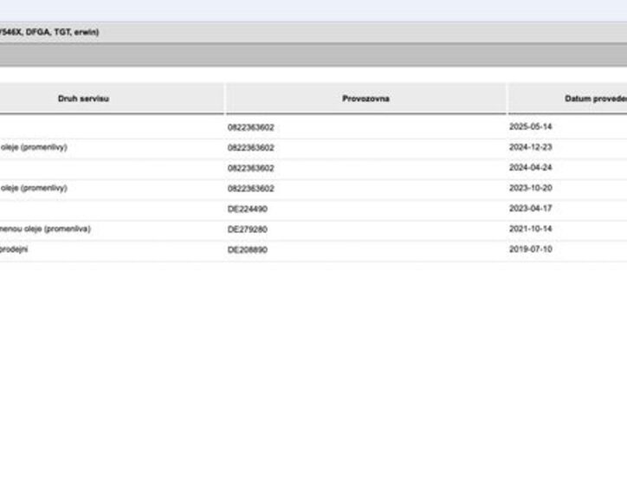Click the "Druh servisu" column header

click(x=83, y=99)
